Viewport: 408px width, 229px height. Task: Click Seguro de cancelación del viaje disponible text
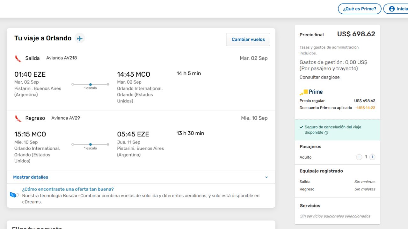tap(333, 130)
